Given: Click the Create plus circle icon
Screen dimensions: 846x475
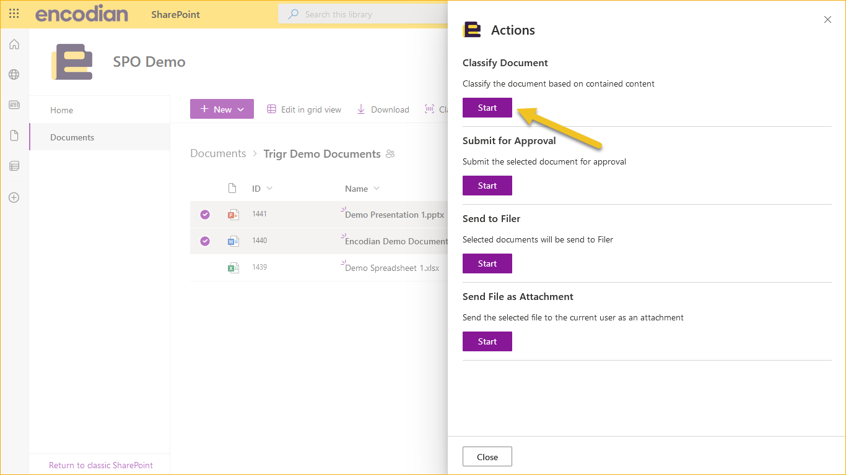Looking at the screenshot, I should point(14,198).
